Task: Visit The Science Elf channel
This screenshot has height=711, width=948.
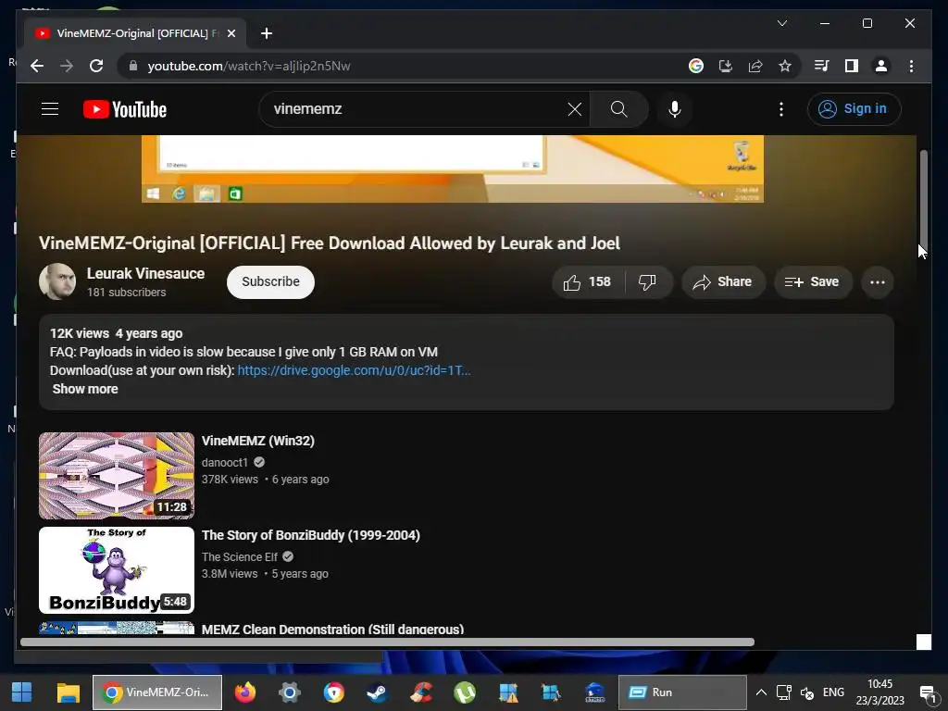Action: 240,556
